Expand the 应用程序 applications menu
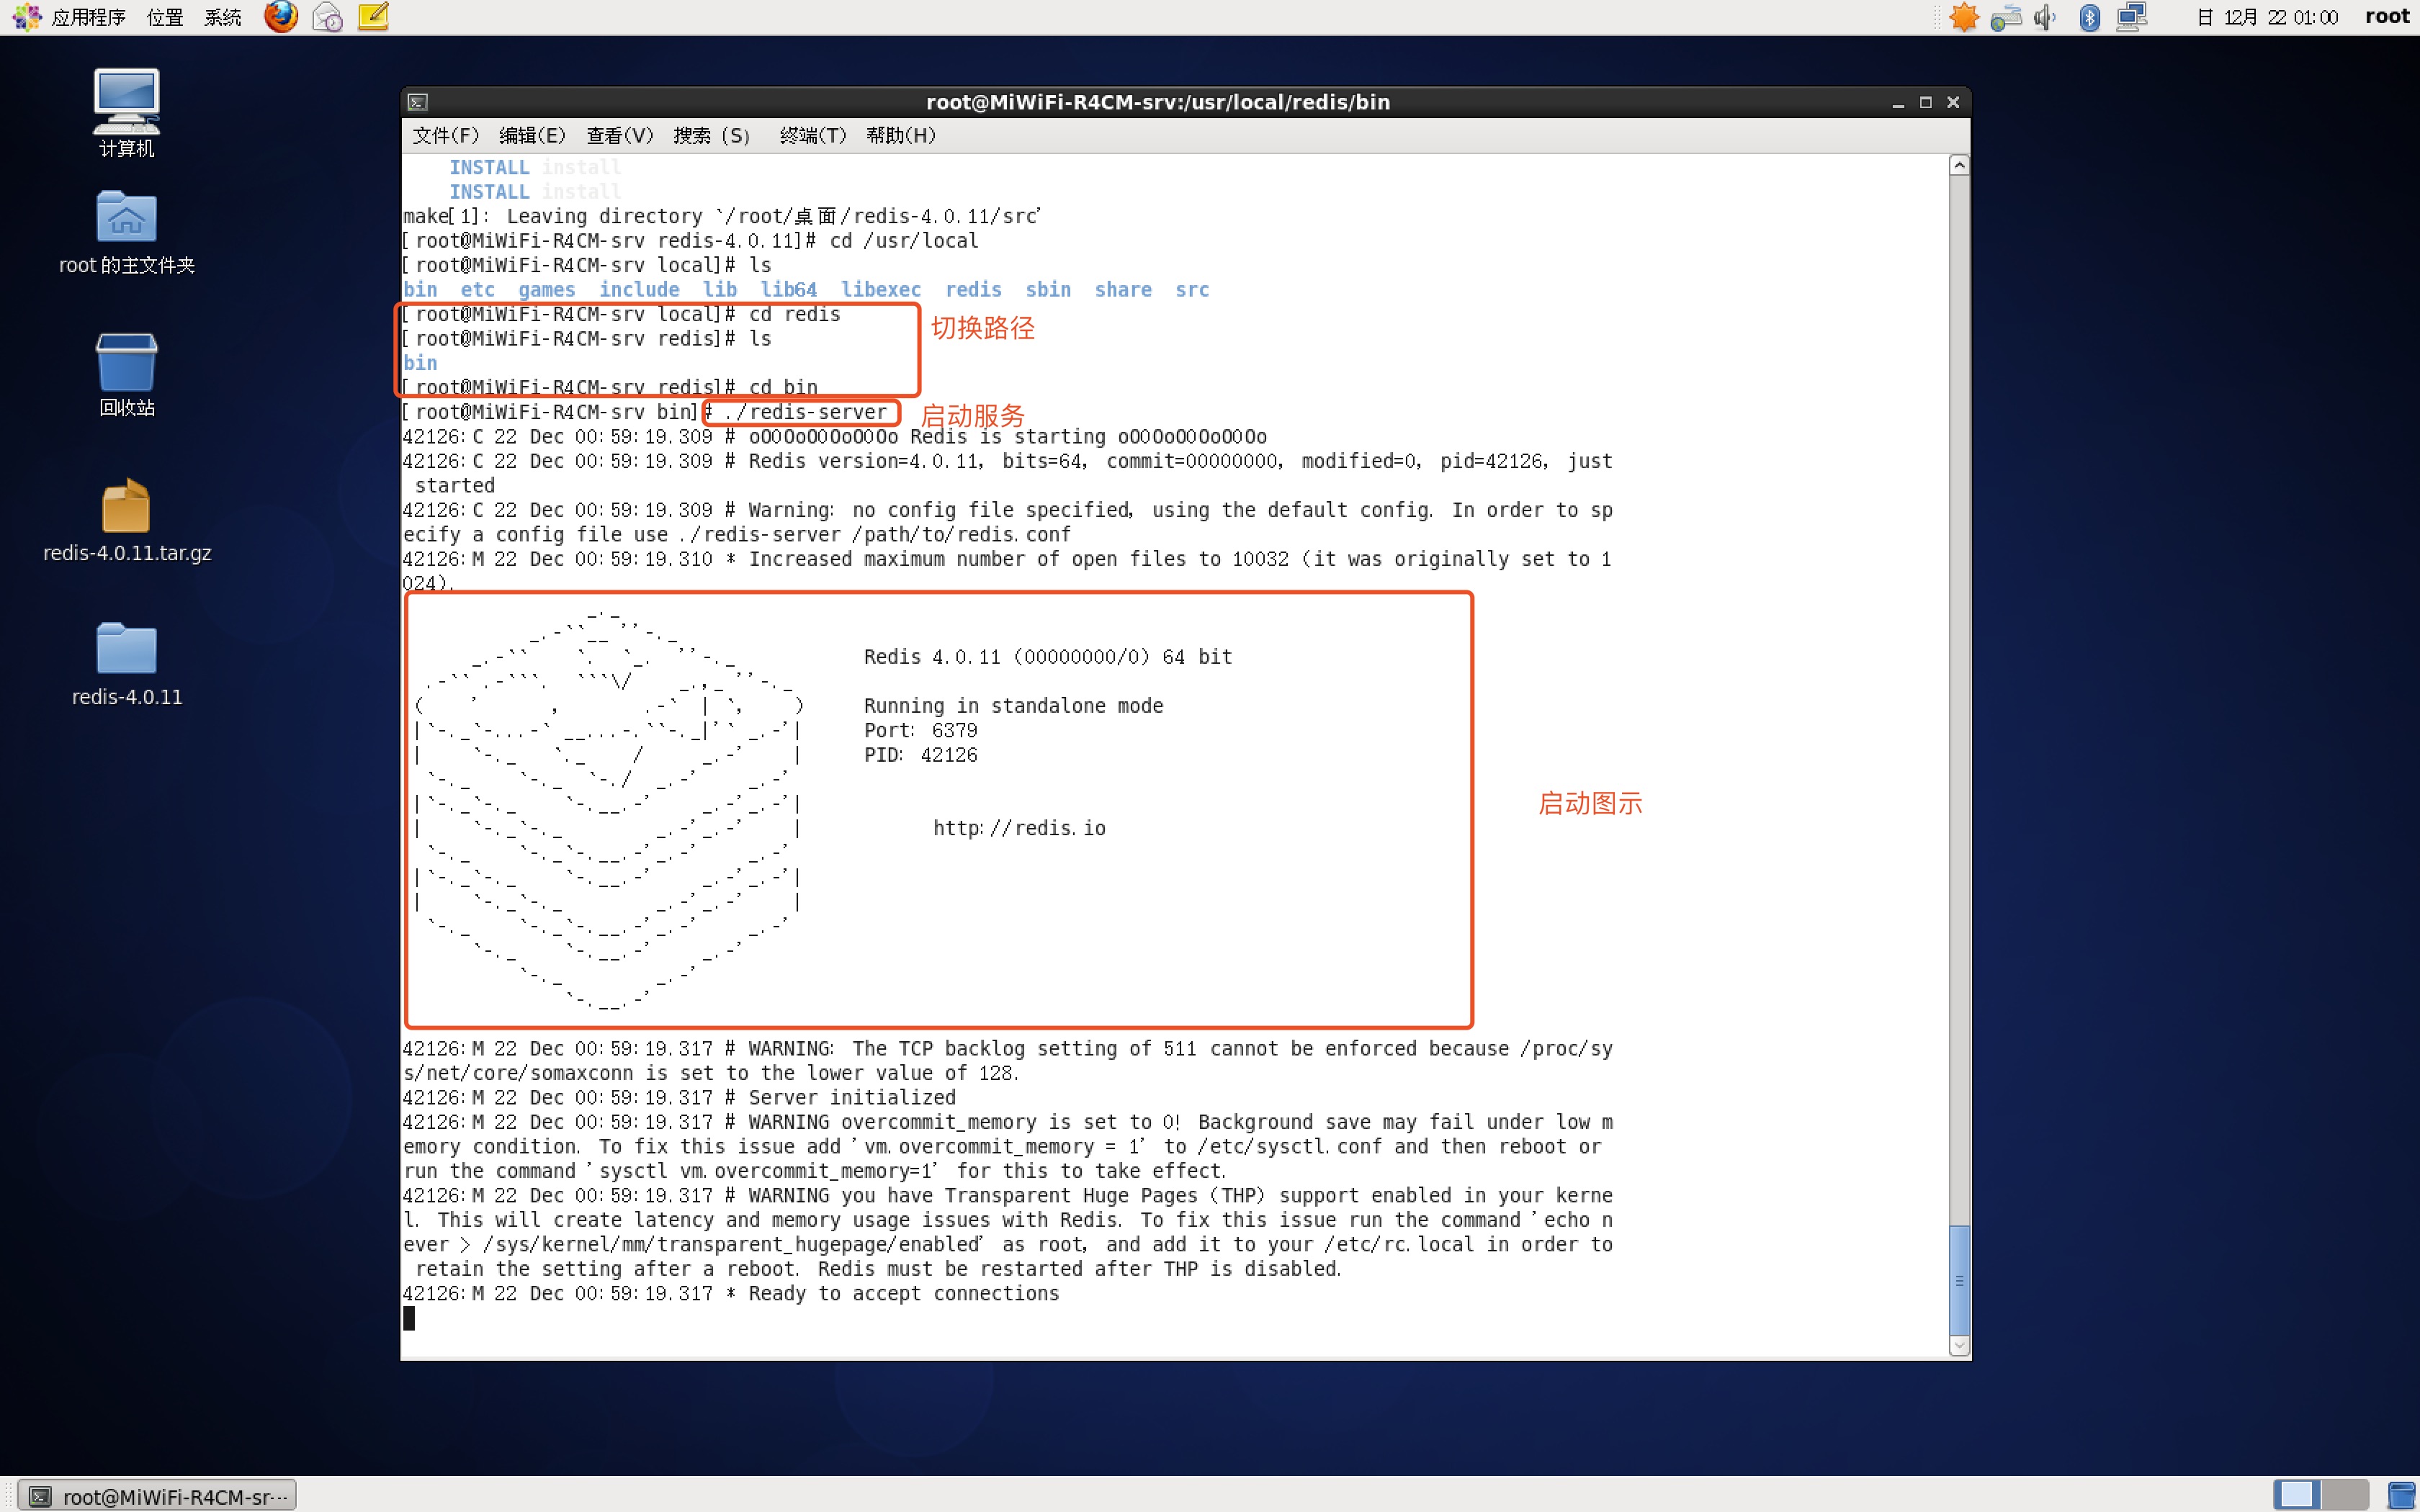 tap(87, 17)
